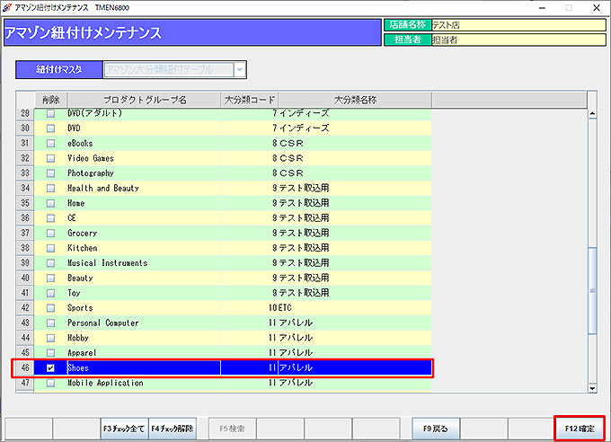611x442 pixels.
Task: Select the Personal Computer product group cell
Action: 142,323
